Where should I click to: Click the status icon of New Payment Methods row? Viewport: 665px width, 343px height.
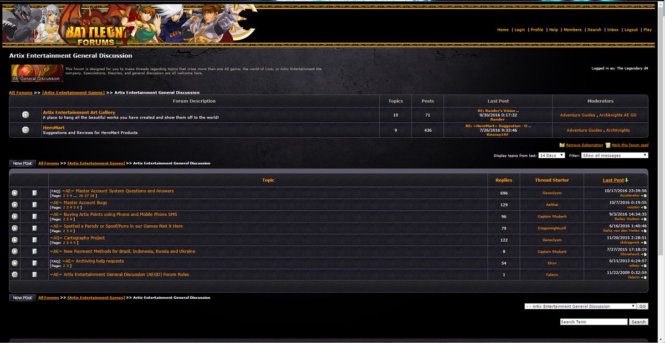pyautogui.click(x=14, y=251)
